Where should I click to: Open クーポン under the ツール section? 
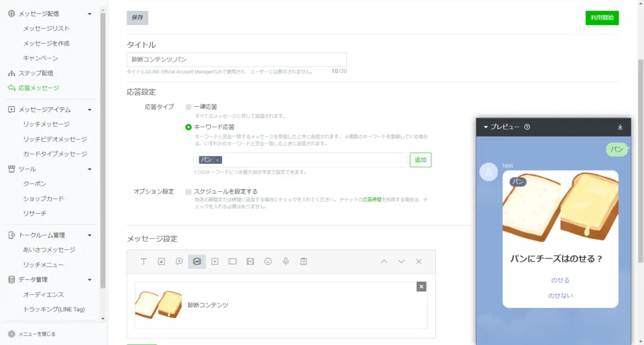[x=35, y=183]
